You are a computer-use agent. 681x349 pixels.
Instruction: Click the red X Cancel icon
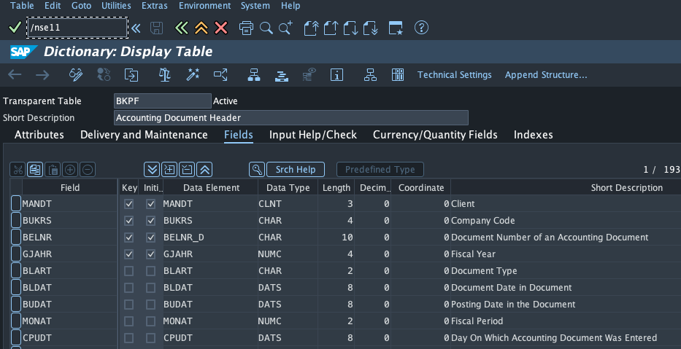pos(221,28)
